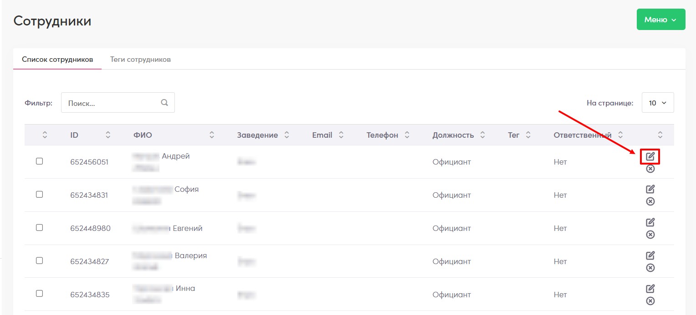
Task: Edit employee 652448980 with pencil icon
Action: point(650,222)
